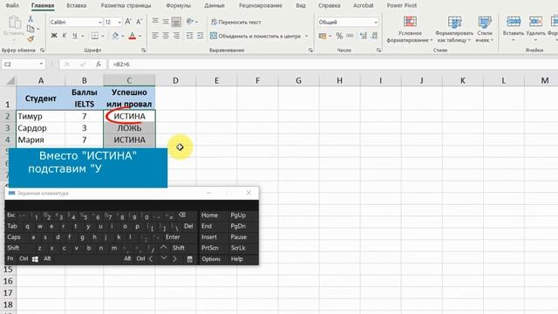Open merge options dropdown arrow
The image size is (558, 314).
[306, 36]
